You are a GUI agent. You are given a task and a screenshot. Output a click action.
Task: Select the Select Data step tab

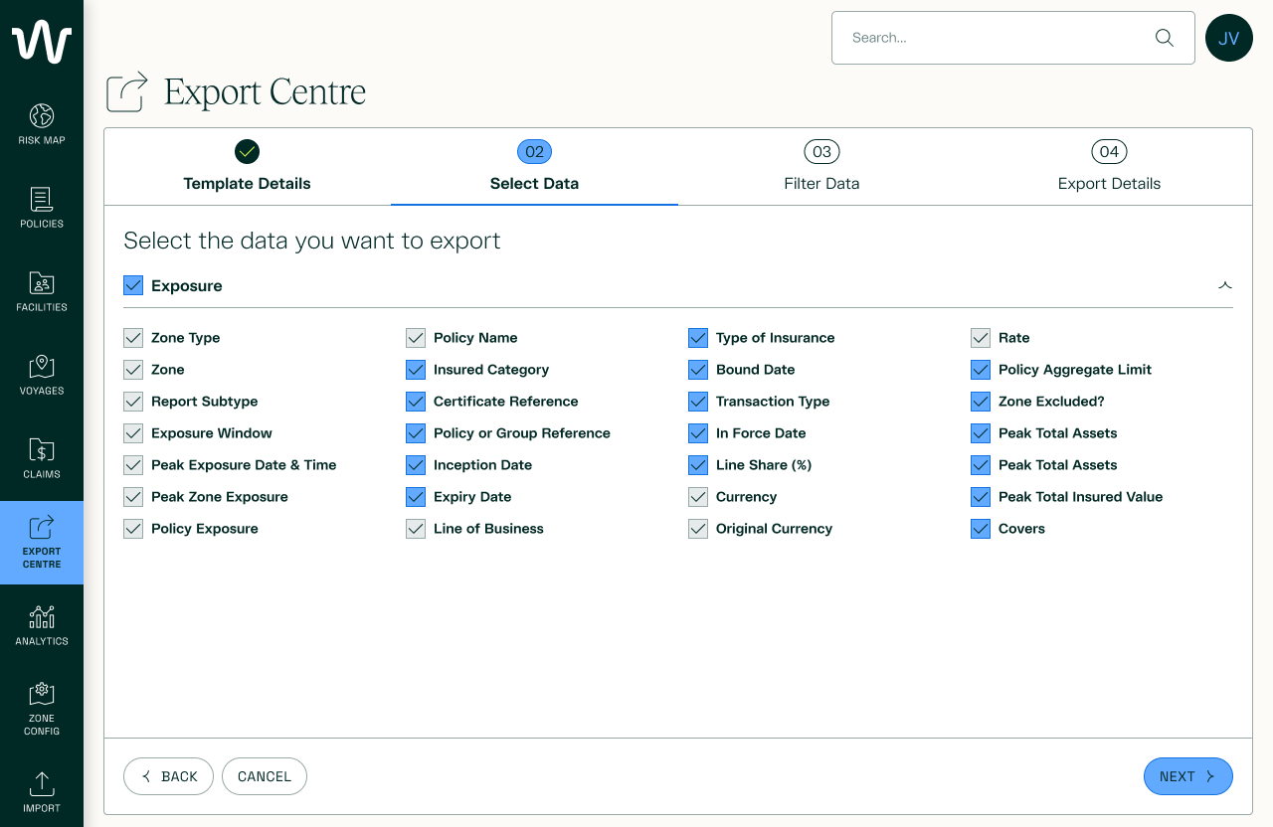(x=534, y=166)
